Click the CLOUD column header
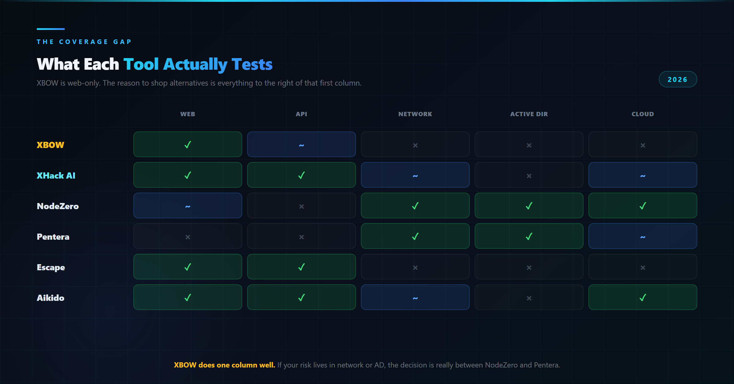Screen dimensions: 734x384 pyautogui.click(x=643, y=114)
